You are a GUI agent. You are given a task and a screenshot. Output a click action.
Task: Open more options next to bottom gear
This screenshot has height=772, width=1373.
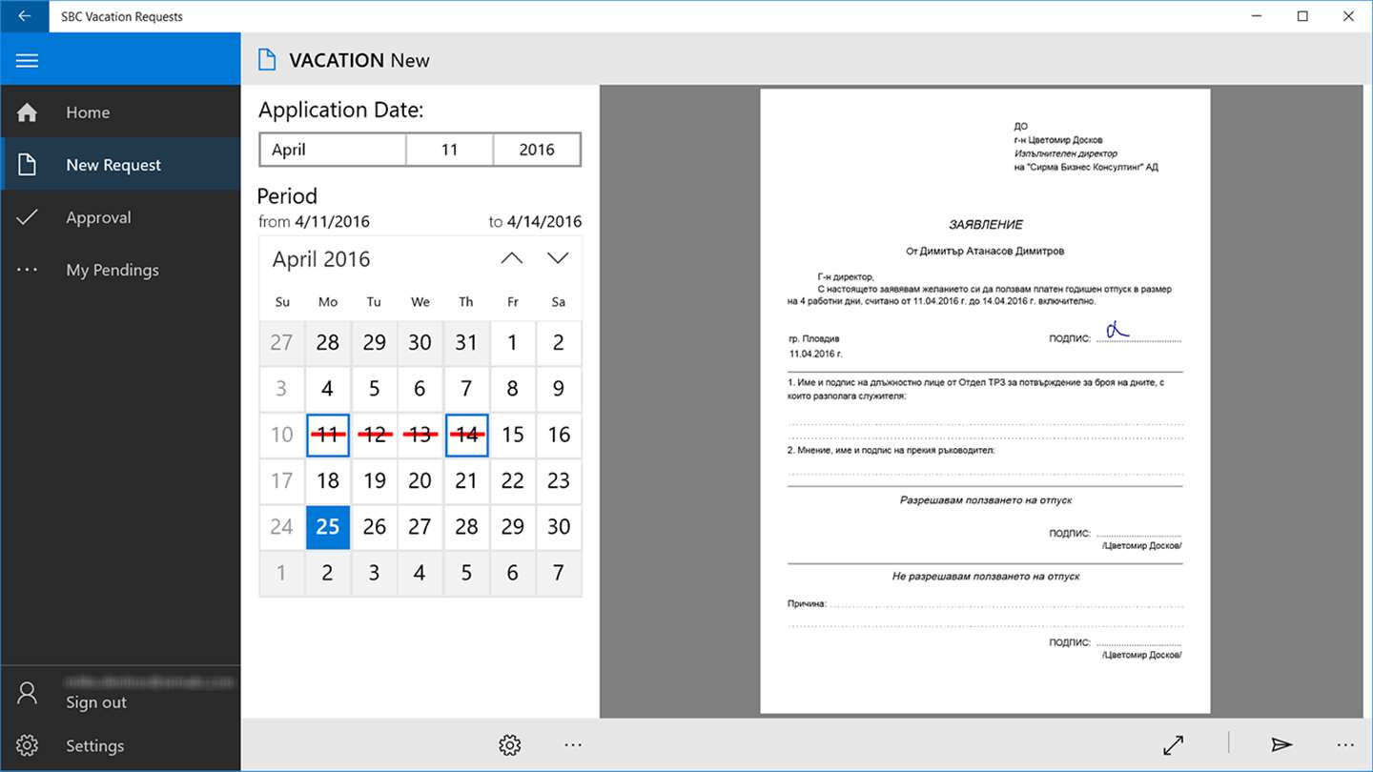click(x=573, y=745)
